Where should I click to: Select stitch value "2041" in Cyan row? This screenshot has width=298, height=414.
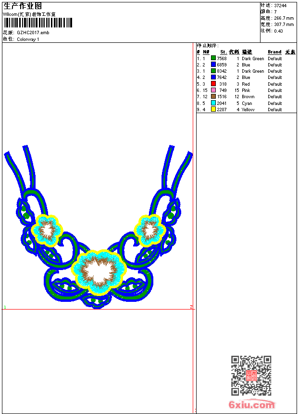tap(222, 103)
